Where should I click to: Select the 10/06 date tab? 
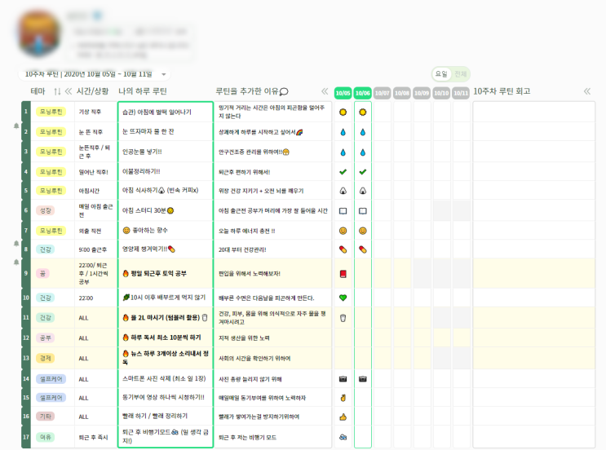362,93
